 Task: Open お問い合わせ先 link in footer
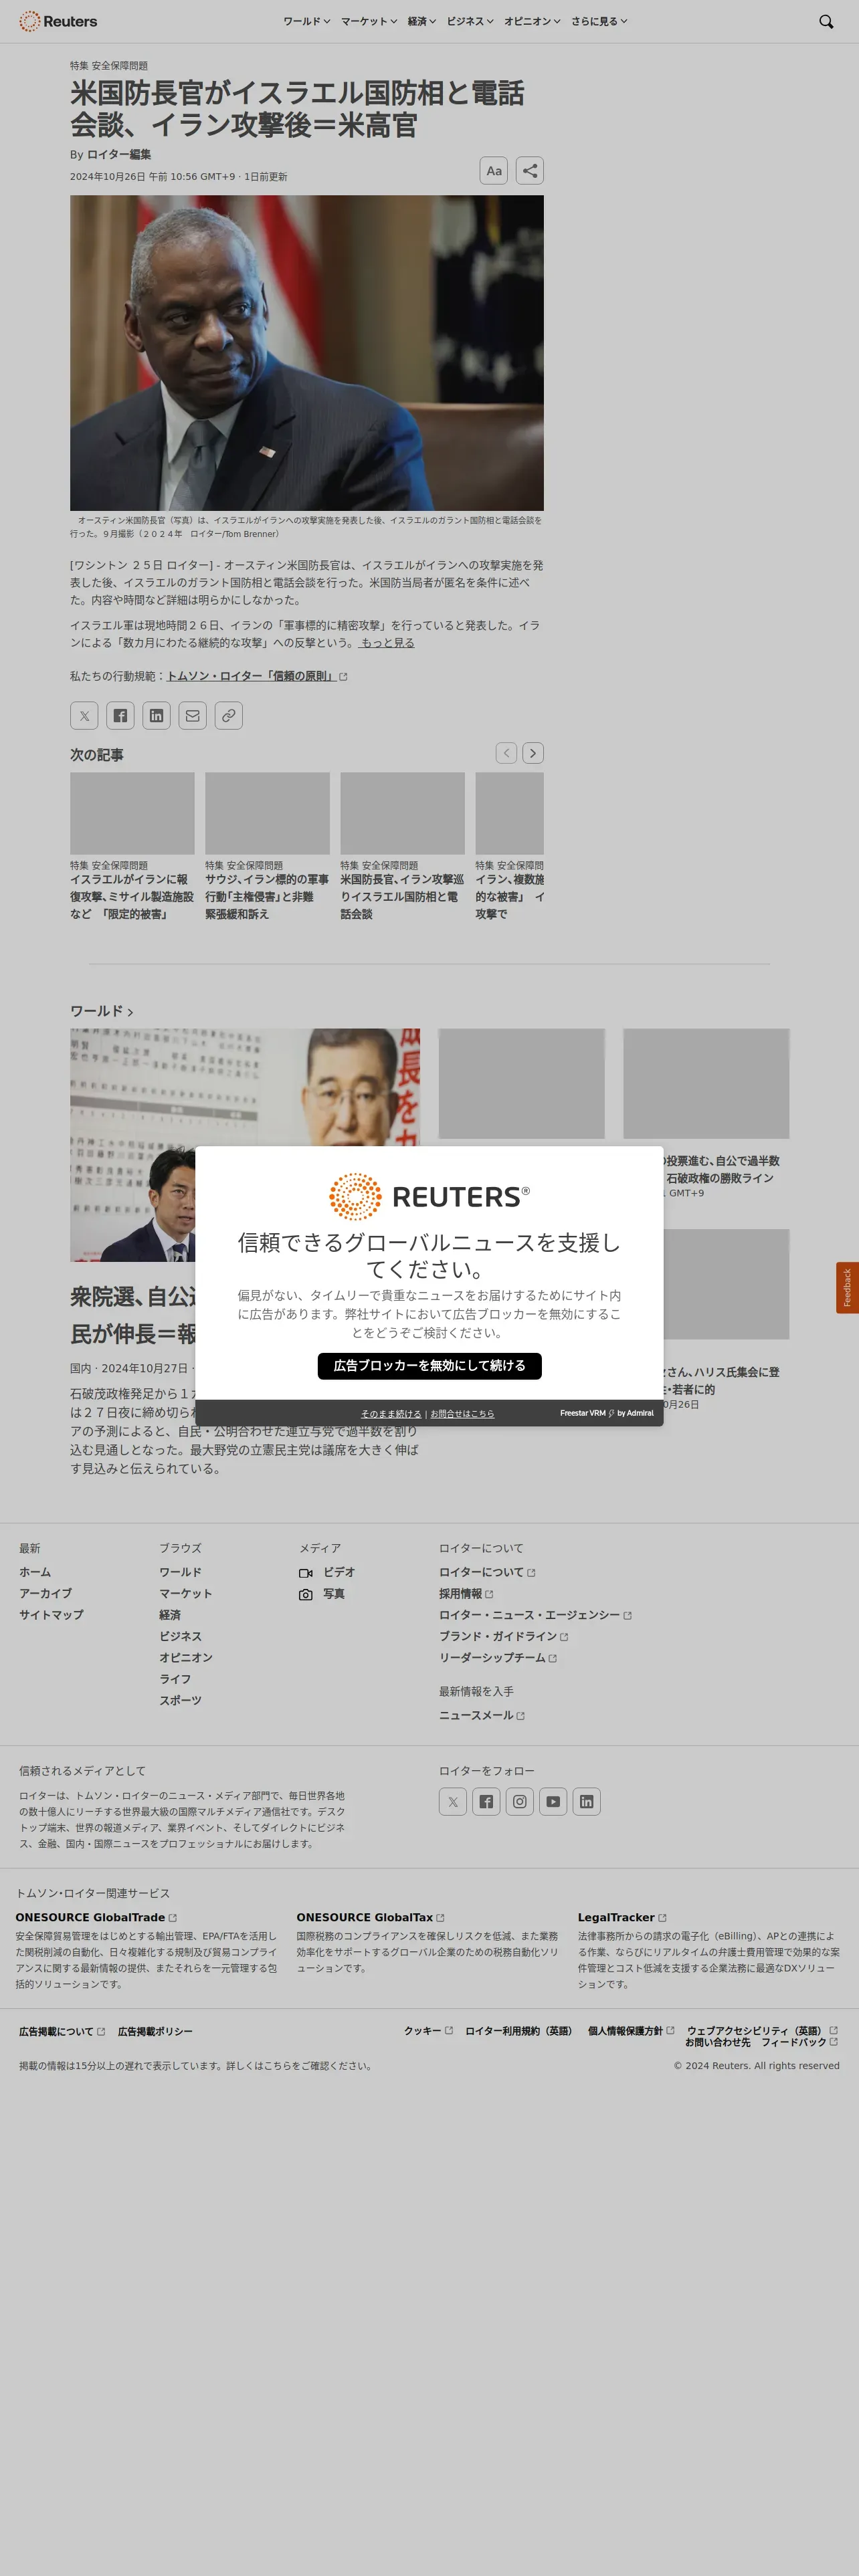click(717, 2042)
